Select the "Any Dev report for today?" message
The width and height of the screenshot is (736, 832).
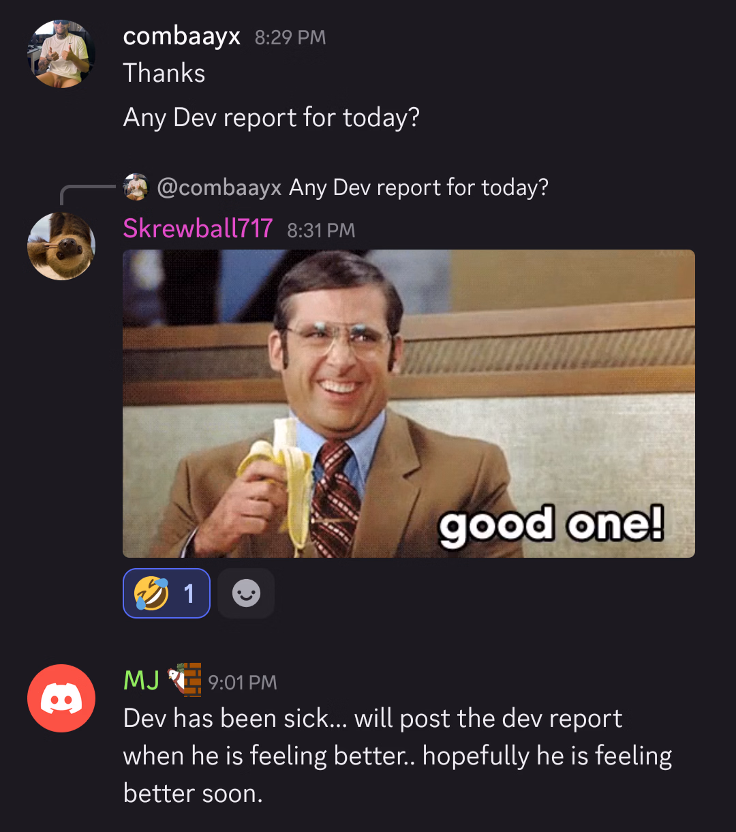click(x=271, y=117)
